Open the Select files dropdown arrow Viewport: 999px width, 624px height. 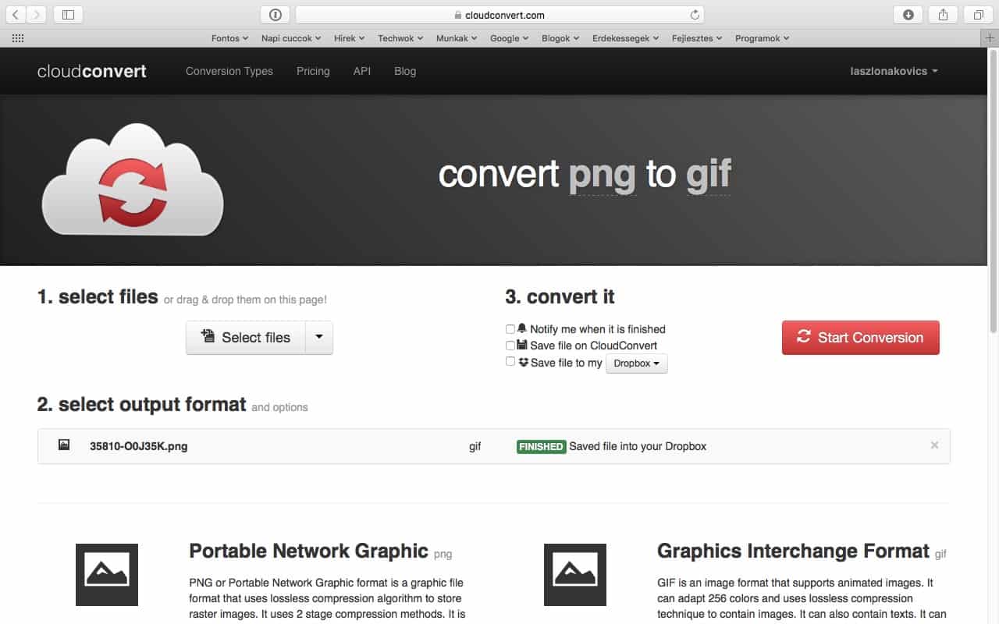[x=319, y=338]
